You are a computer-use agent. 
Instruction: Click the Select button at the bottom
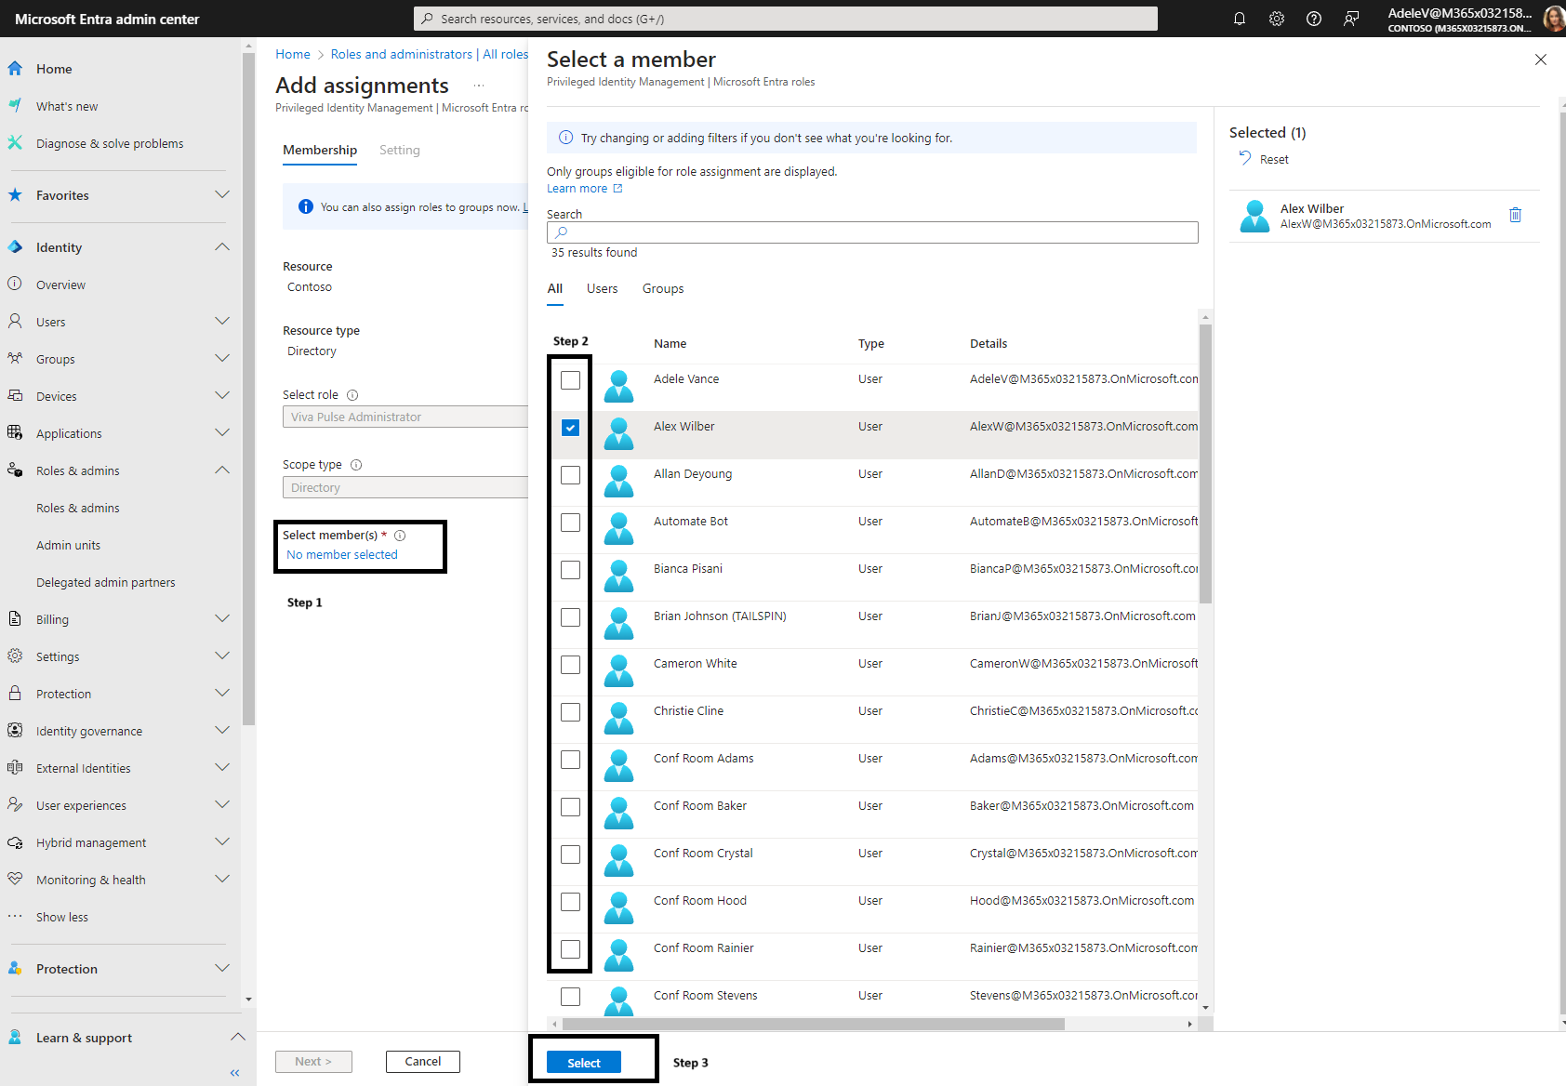point(583,1061)
